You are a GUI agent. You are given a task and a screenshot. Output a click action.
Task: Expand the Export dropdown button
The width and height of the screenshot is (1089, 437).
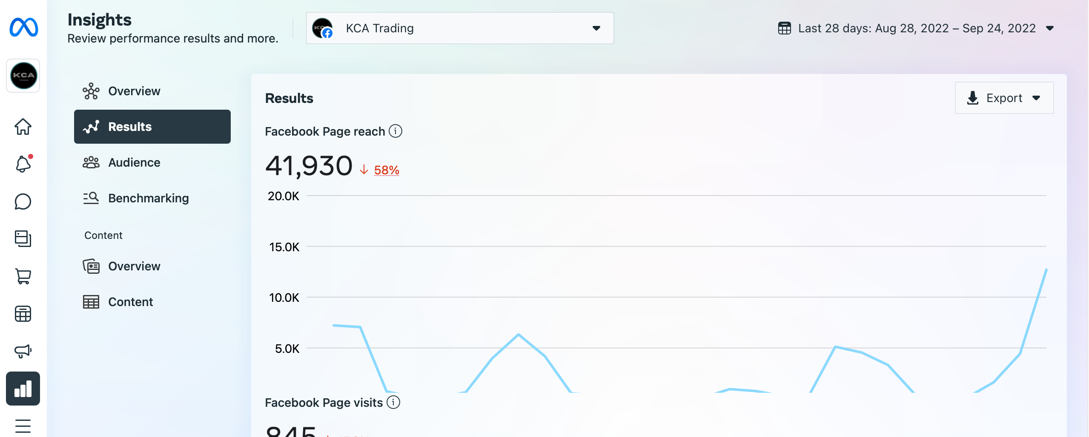pos(1004,98)
